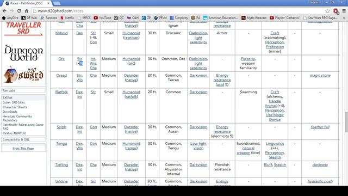Expand the Compatibility & OGL section
The height and width of the screenshot is (196, 348).
click(x=23, y=139)
